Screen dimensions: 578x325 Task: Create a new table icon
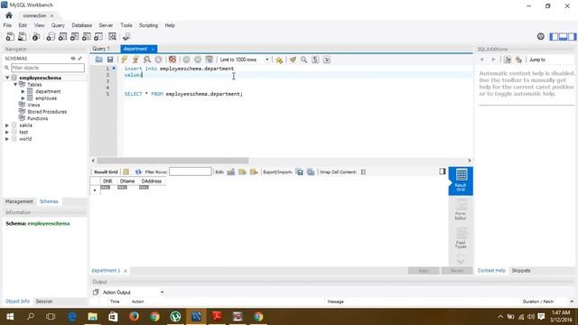point(62,36)
